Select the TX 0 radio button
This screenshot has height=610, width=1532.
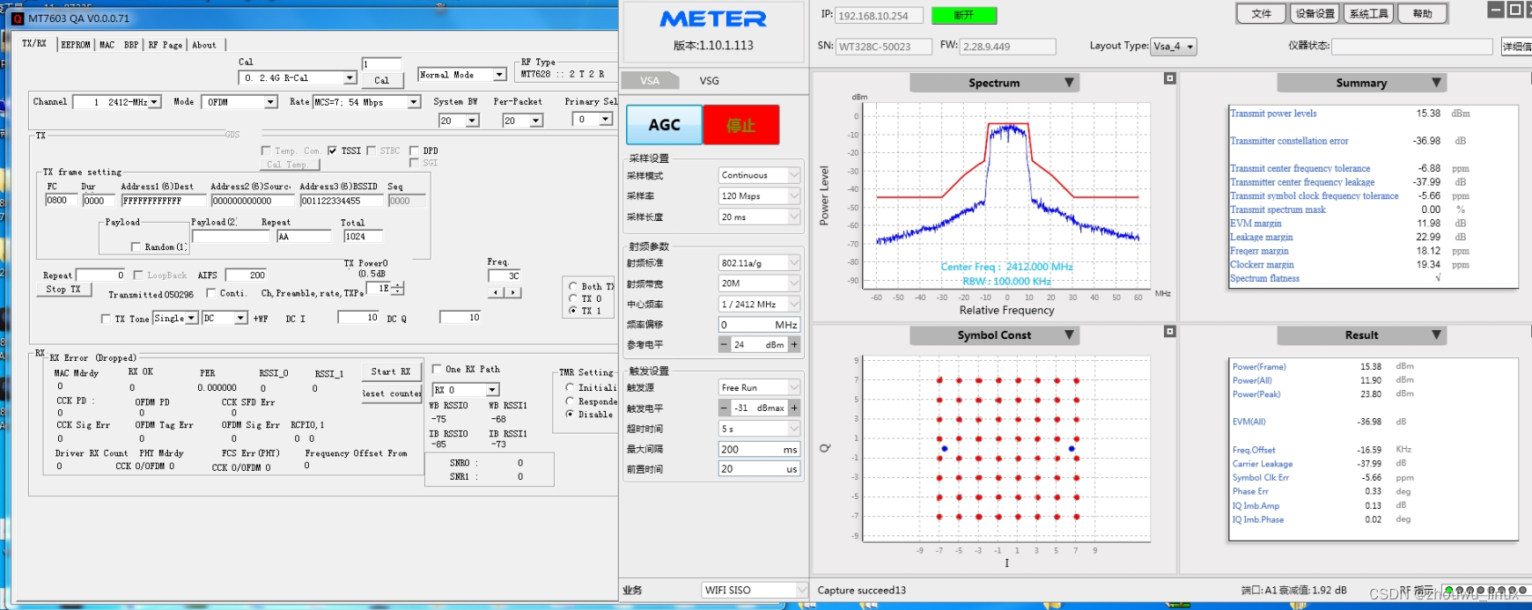pyautogui.click(x=573, y=298)
